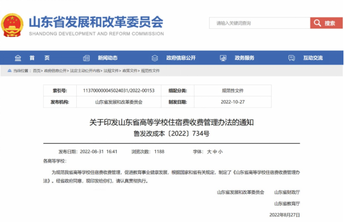
Task: Open the 互动交流 navigation menu item
Action: [x=313, y=58]
